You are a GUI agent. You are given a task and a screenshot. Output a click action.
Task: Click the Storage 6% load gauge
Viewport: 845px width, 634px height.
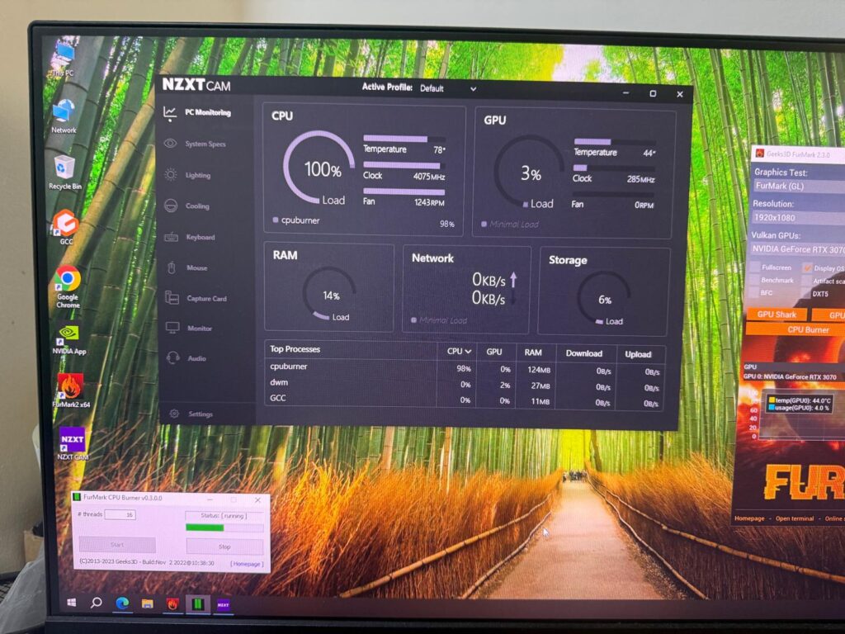click(603, 298)
